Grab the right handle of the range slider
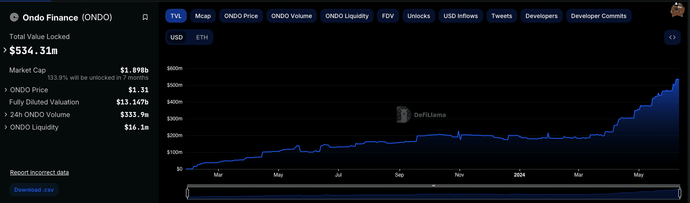The height and width of the screenshot is (203, 690). 680,193
